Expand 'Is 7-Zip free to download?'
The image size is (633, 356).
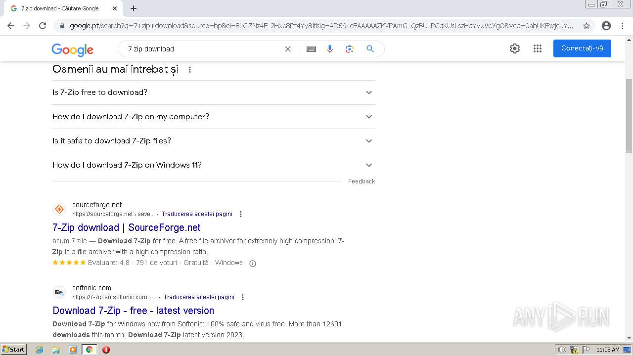[214, 92]
